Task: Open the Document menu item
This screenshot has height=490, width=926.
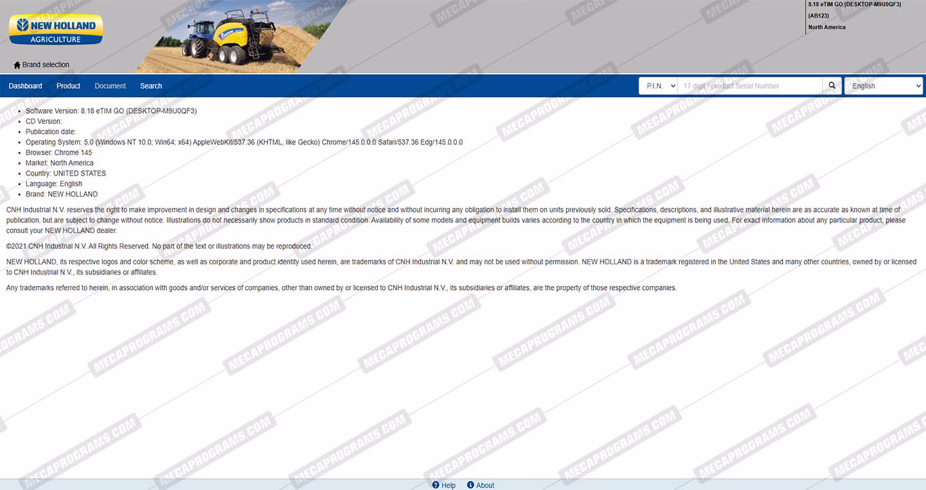Action: coord(110,86)
